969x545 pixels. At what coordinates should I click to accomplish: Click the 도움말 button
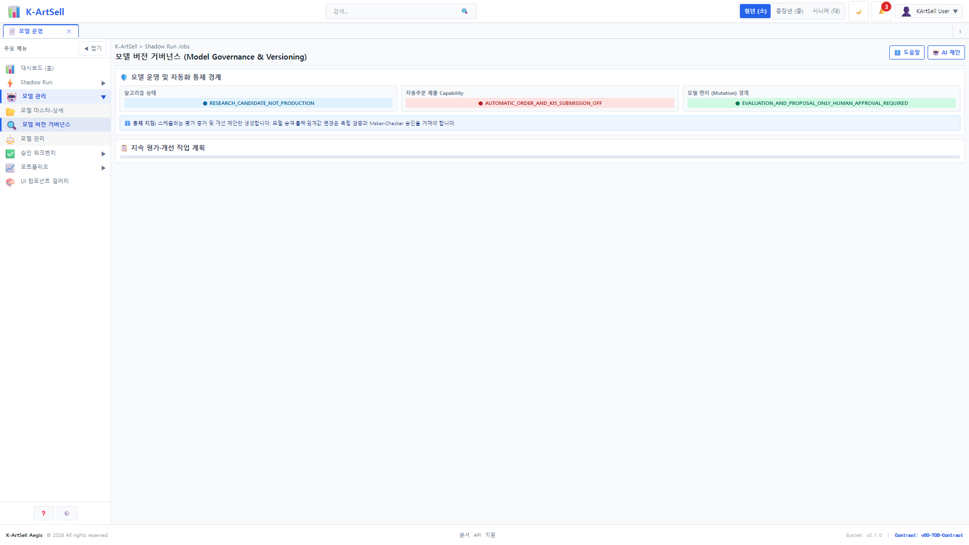tap(906, 52)
